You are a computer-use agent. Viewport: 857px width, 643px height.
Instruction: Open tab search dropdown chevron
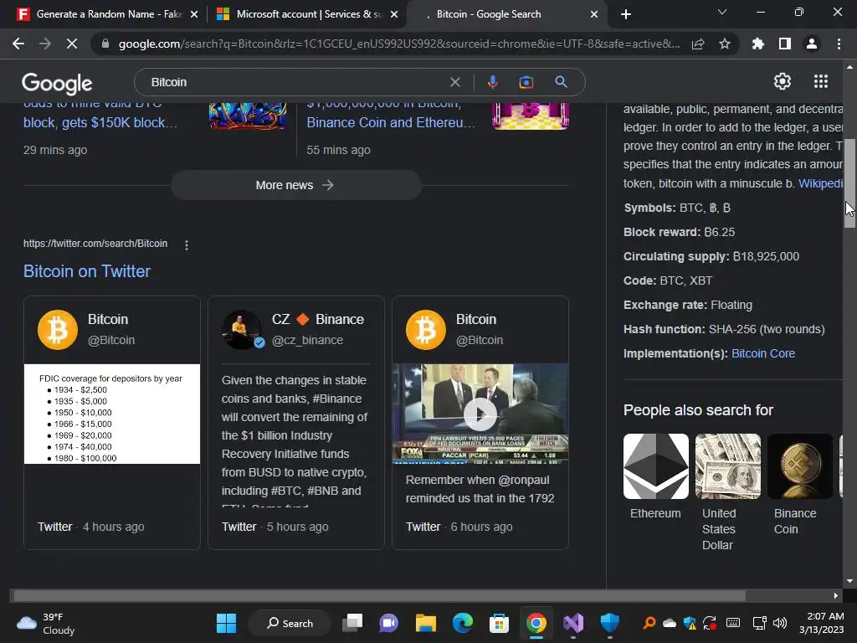pyautogui.click(x=722, y=12)
